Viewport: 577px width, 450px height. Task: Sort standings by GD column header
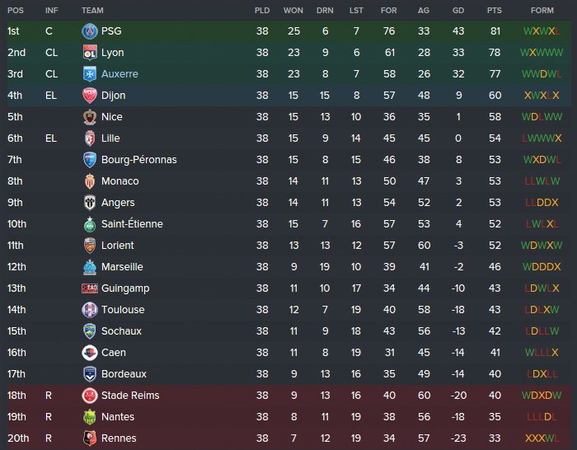point(458,10)
